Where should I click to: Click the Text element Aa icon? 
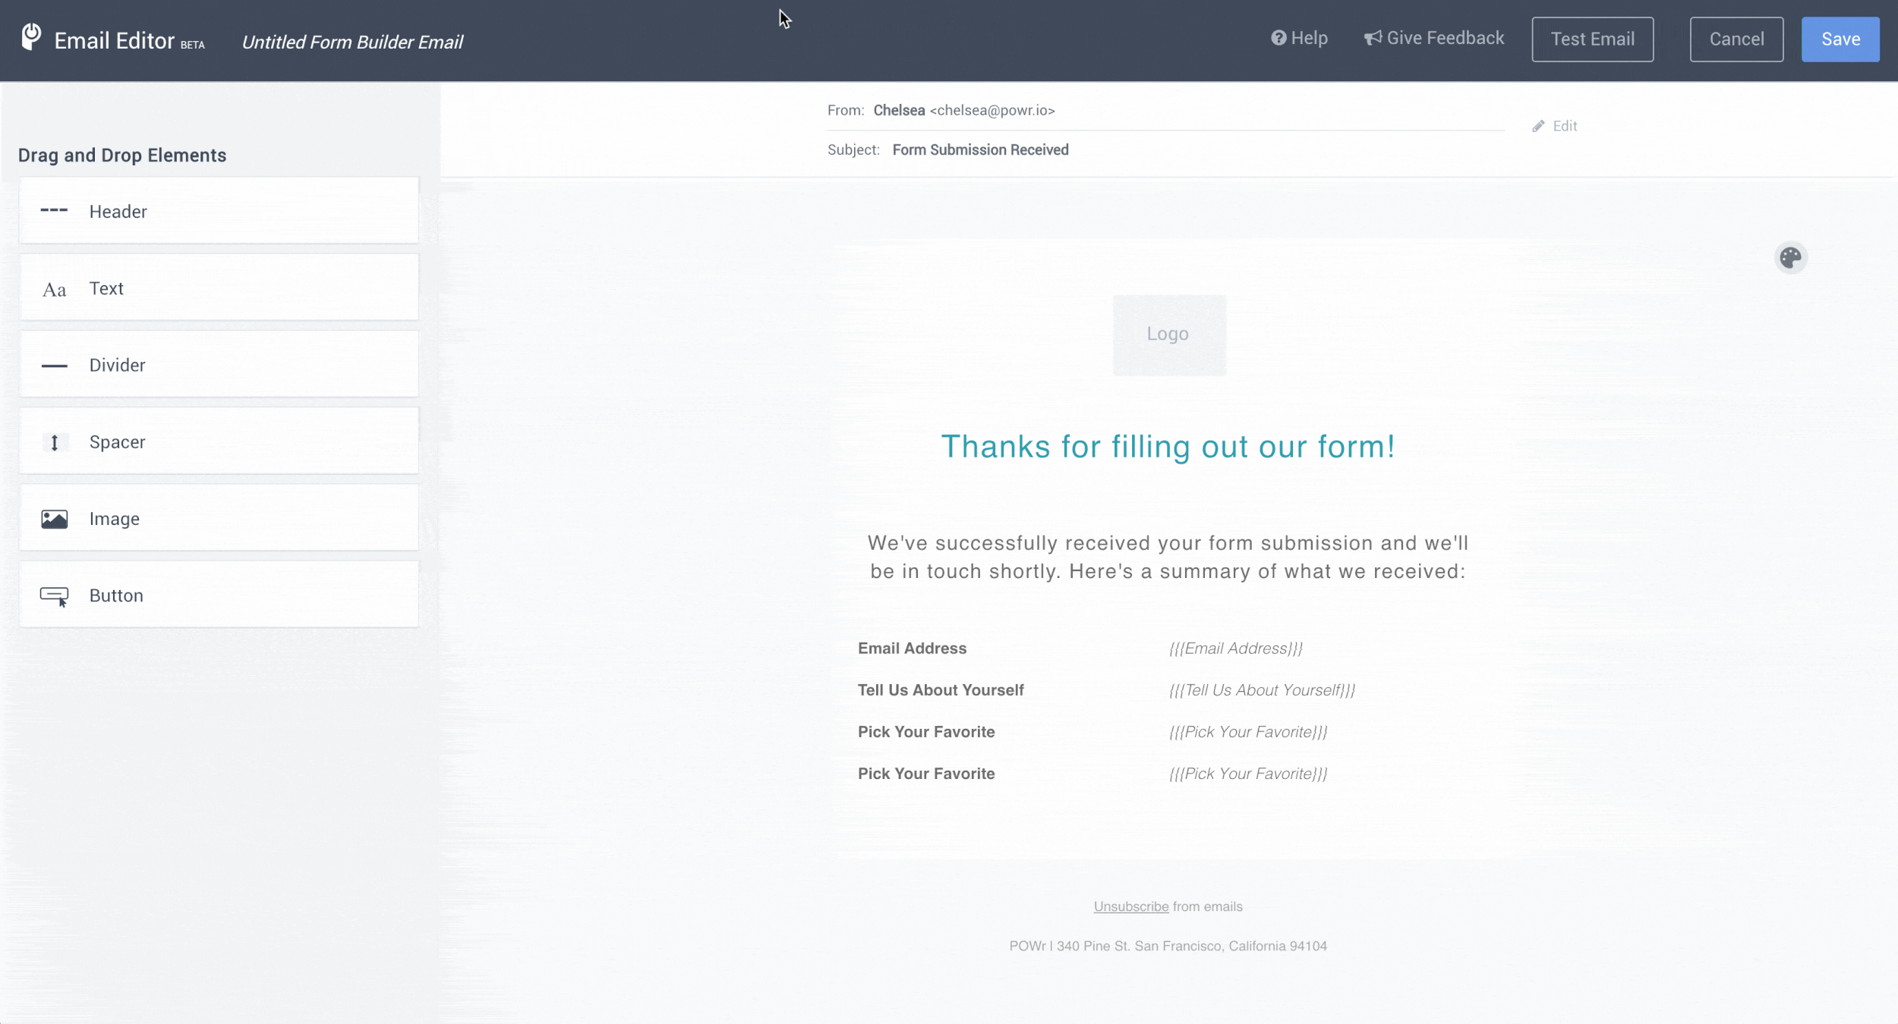pyautogui.click(x=54, y=290)
